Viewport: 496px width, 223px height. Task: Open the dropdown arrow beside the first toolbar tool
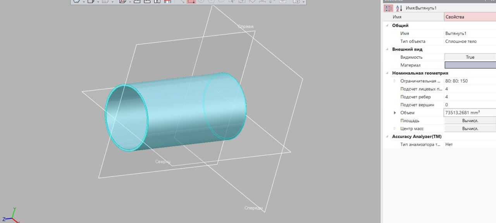83,2
